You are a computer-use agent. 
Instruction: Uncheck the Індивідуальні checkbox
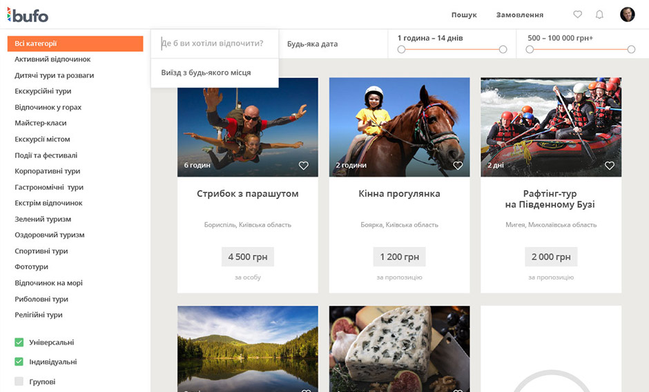(19, 362)
